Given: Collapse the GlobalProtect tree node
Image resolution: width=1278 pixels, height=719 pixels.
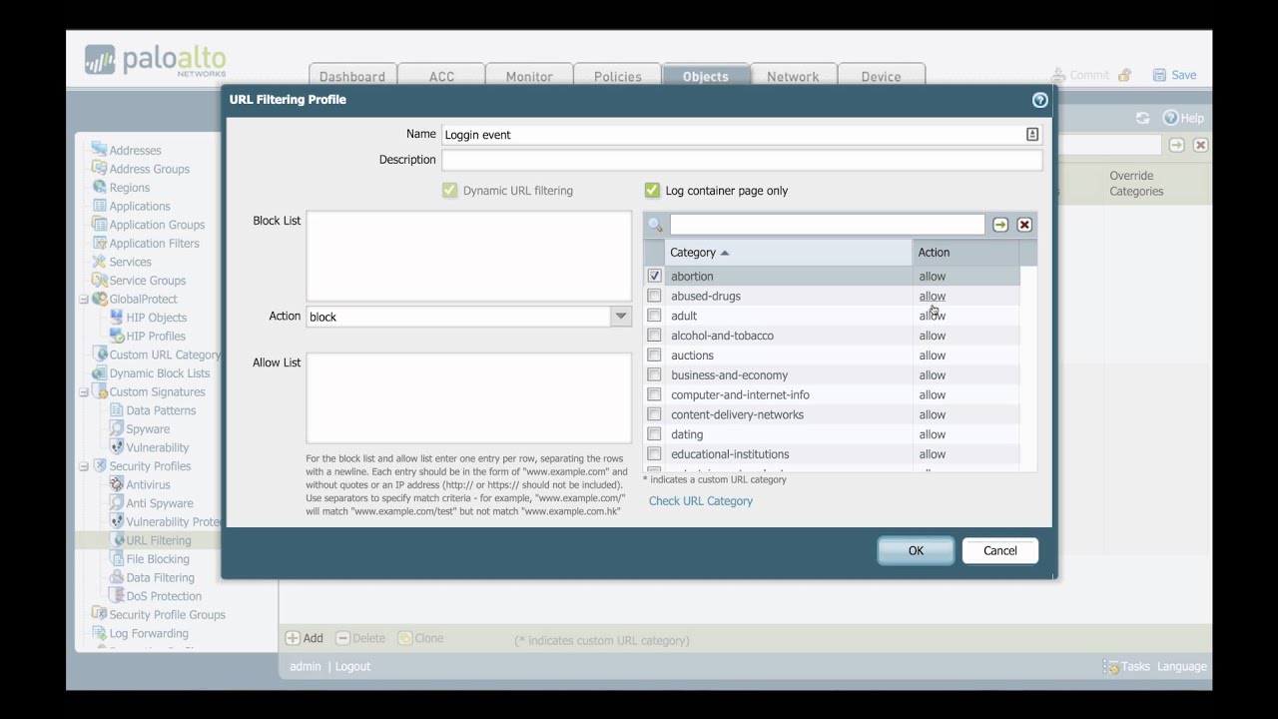Looking at the screenshot, I should (x=84, y=299).
